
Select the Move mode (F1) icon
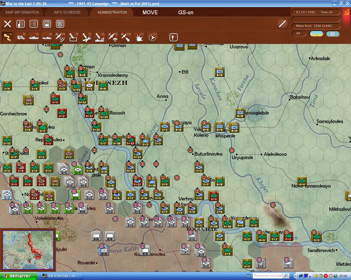click(7, 37)
